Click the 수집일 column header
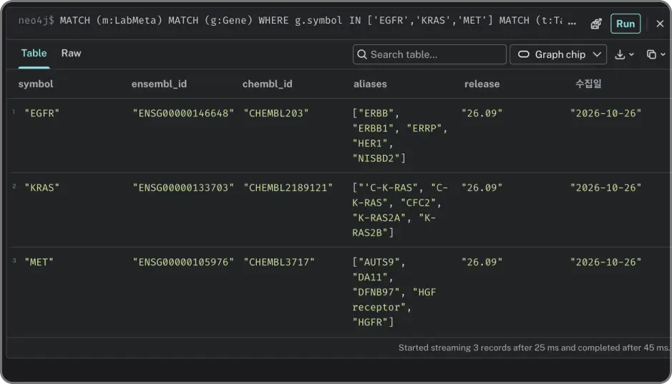The width and height of the screenshot is (672, 384). point(588,84)
